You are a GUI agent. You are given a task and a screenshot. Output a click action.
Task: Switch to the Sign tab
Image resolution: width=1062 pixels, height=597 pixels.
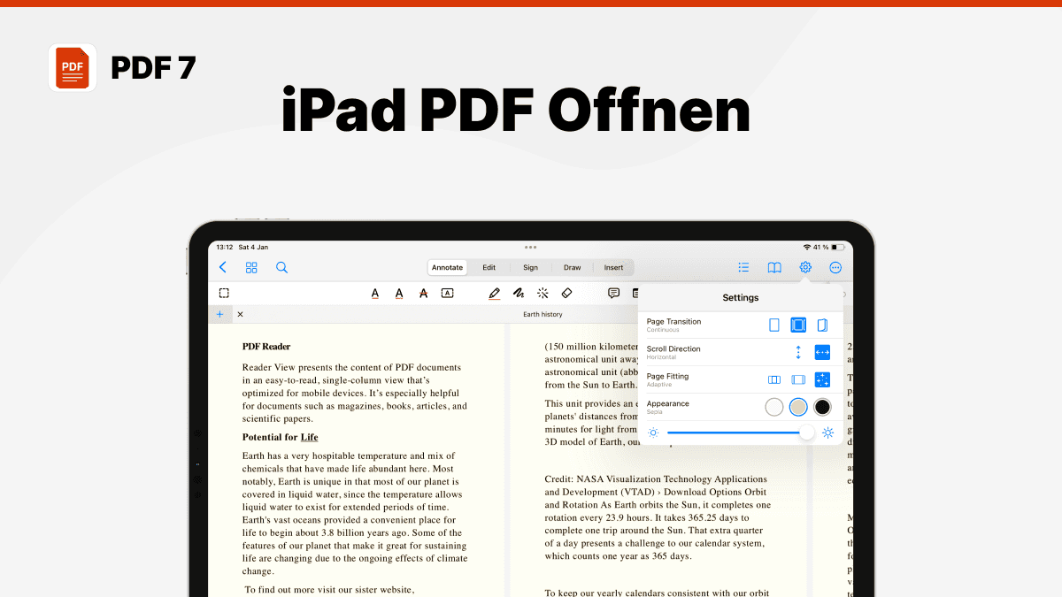click(x=530, y=267)
